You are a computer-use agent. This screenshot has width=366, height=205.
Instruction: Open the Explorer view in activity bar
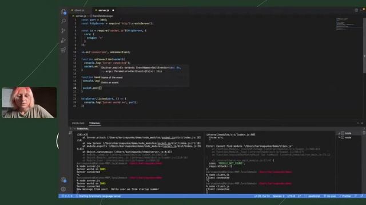[63, 11]
